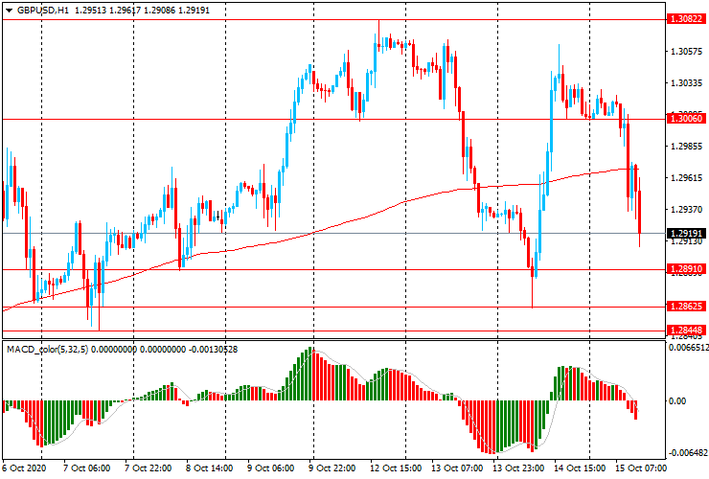Select the MACD scale maximum 0.0066512
This screenshot has width=709, height=479.
(x=688, y=348)
